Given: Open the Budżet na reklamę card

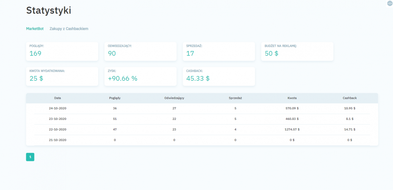Looking at the screenshot, I should [297, 51].
